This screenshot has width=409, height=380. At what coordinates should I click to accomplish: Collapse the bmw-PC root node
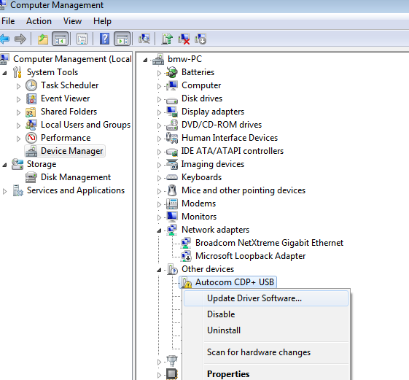(145, 60)
